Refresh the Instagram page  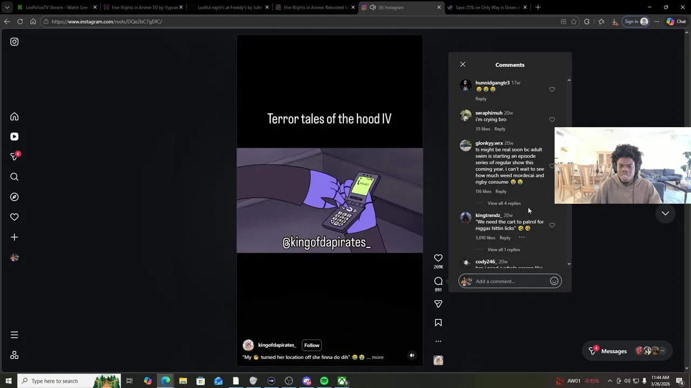coord(20,22)
